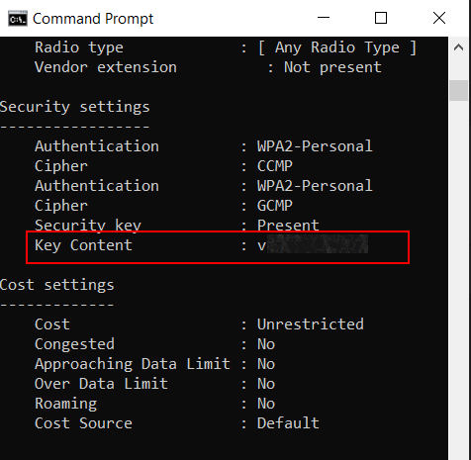The height and width of the screenshot is (460, 471).
Task: Close the Command Prompt window
Action: (x=439, y=18)
